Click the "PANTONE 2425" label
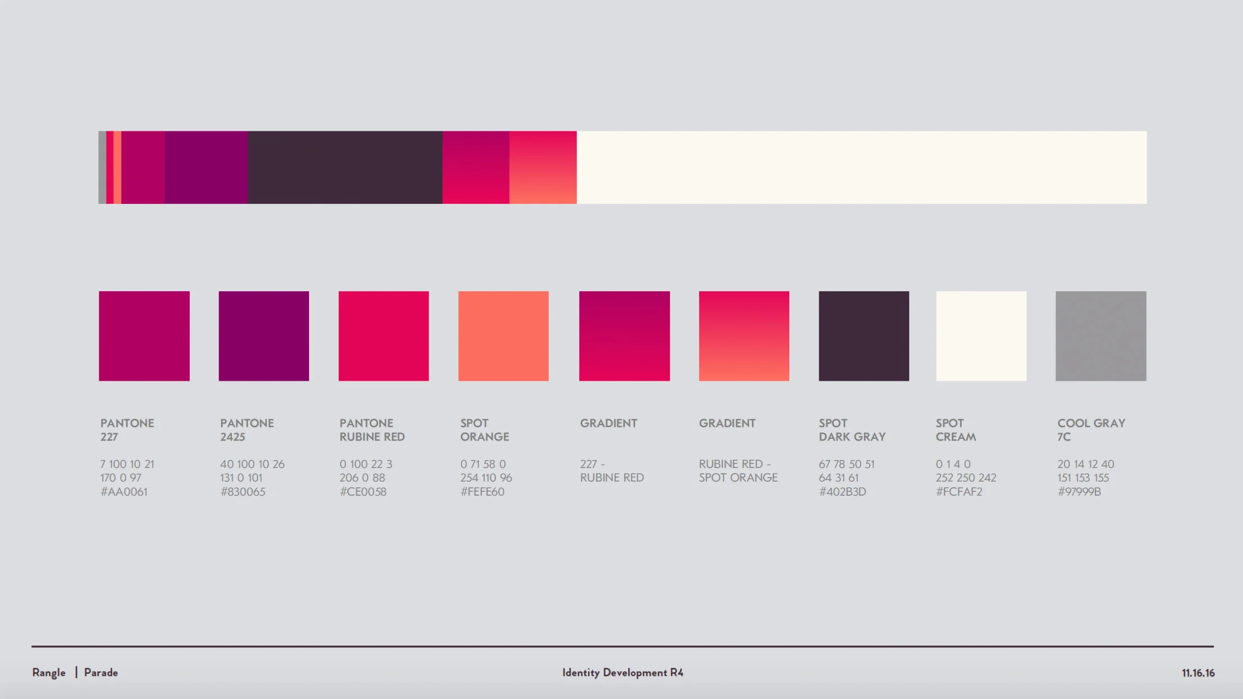1243x699 pixels. [247, 430]
